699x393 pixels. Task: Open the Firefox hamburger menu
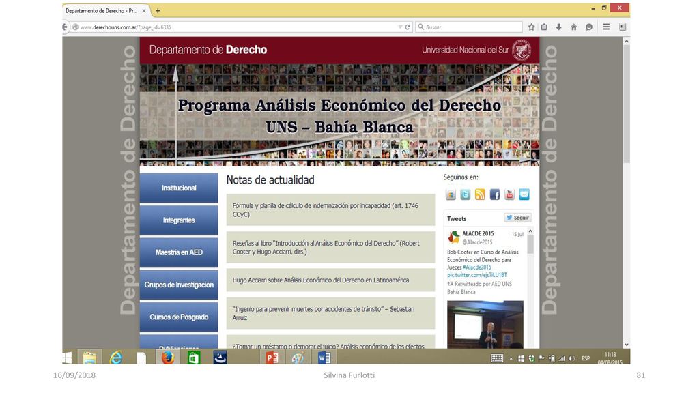click(606, 27)
